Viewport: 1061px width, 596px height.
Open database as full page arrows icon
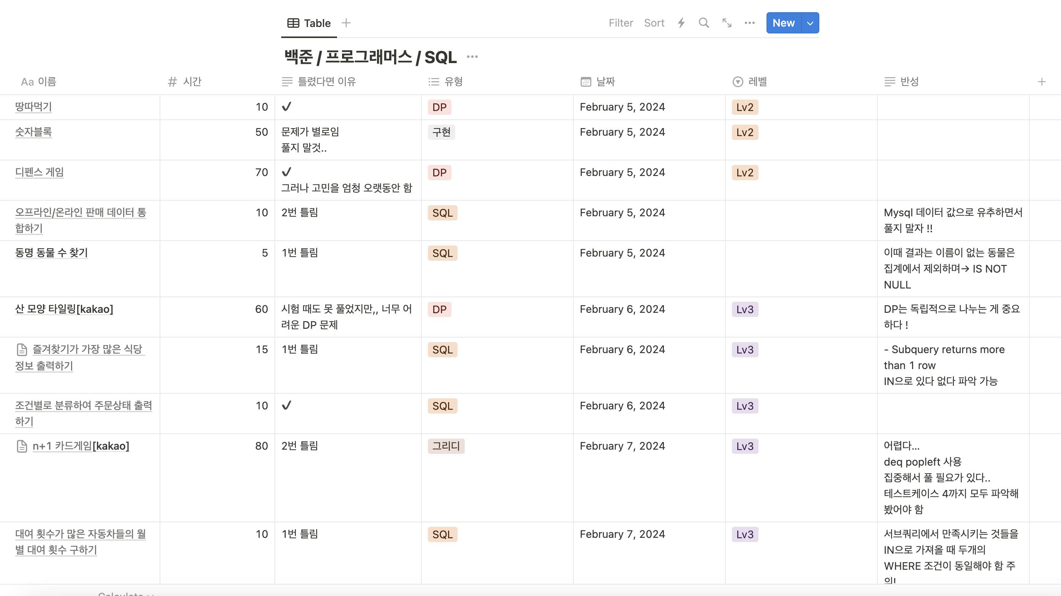[x=727, y=23]
